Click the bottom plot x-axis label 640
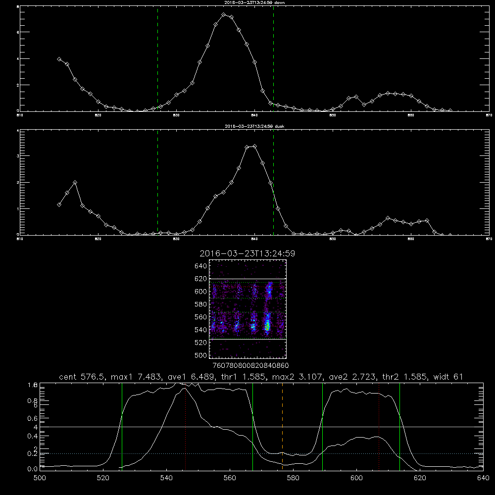The width and height of the screenshot is (495, 495). [x=483, y=478]
